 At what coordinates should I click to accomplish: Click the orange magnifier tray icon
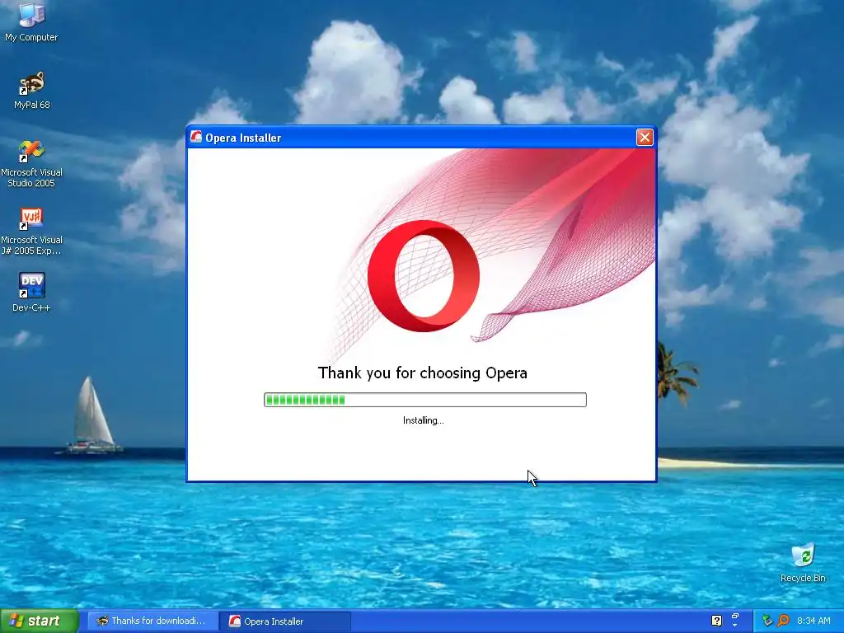point(784,621)
